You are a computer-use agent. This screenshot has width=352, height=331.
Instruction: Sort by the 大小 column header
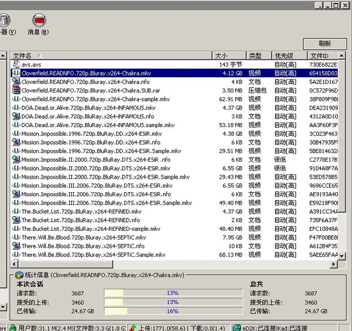click(x=229, y=56)
